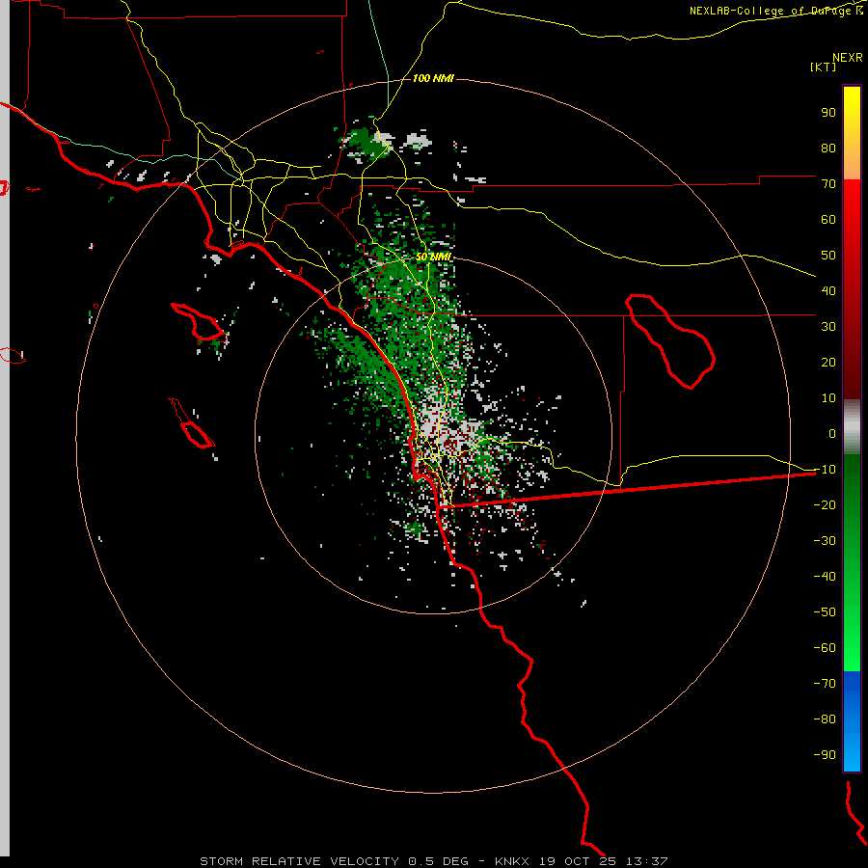The width and height of the screenshot is (868, 868).
Task: Click the "-40" scale value
Action: pos(825,577)
